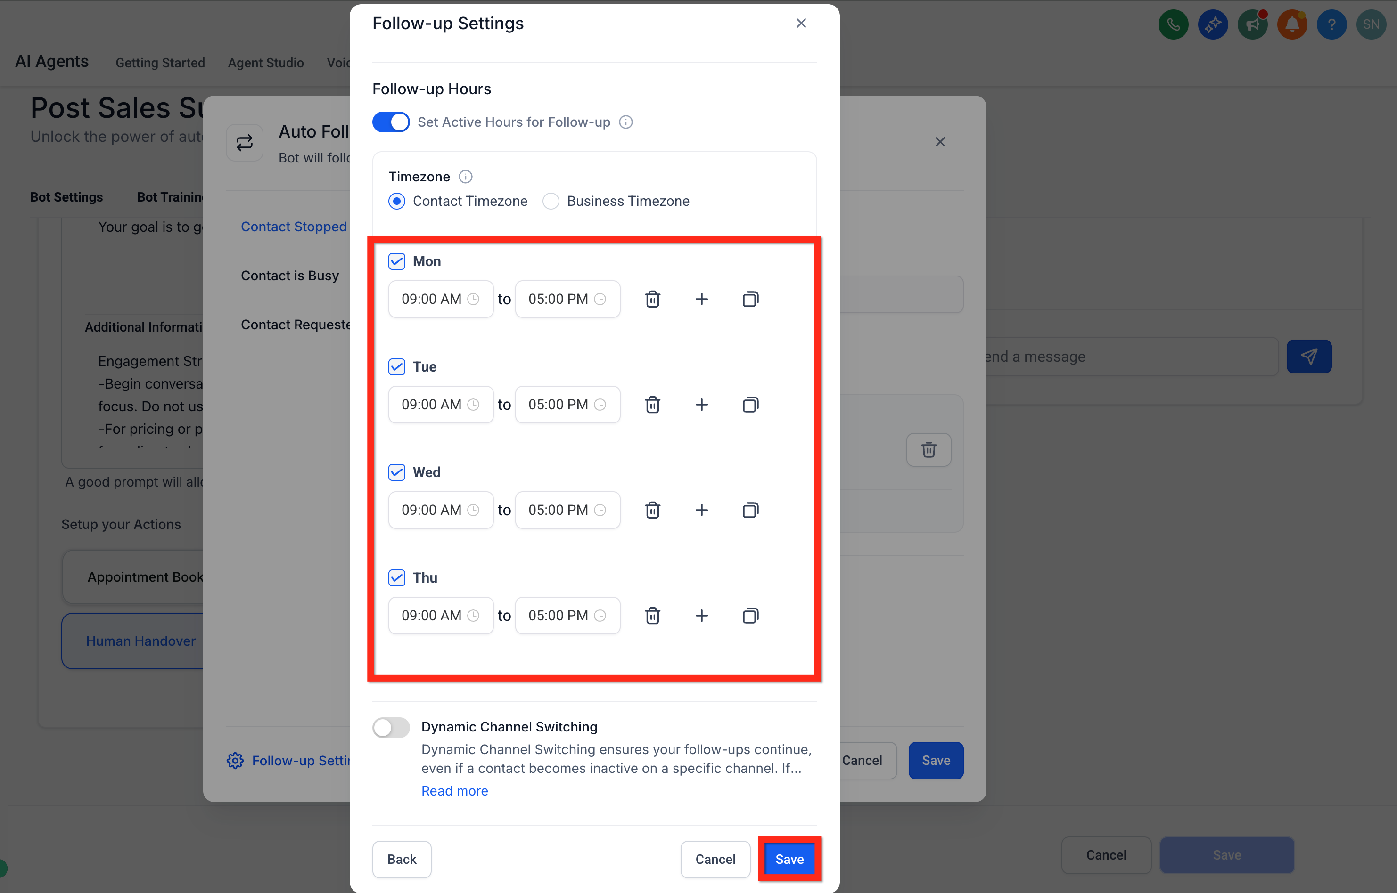Open Tuesday end time picker
Image resolution: width=1397 pixels, height=893 pixels.
(x=567, y=405)
